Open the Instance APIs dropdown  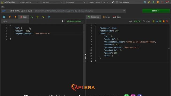(x=29, y=2)
